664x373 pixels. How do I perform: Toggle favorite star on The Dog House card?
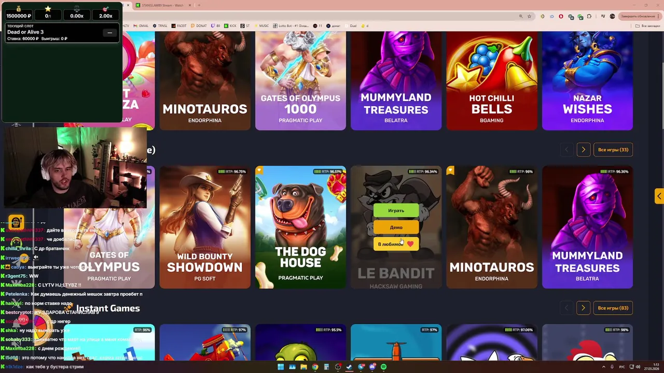[x=259, y=170]
